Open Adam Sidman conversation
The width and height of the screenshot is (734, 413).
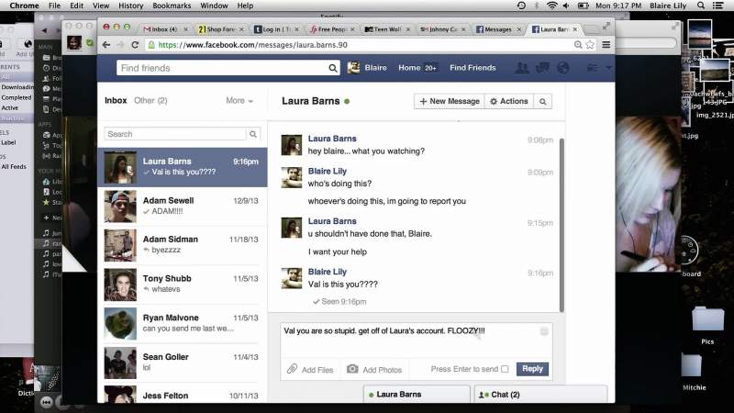[183, 245]
